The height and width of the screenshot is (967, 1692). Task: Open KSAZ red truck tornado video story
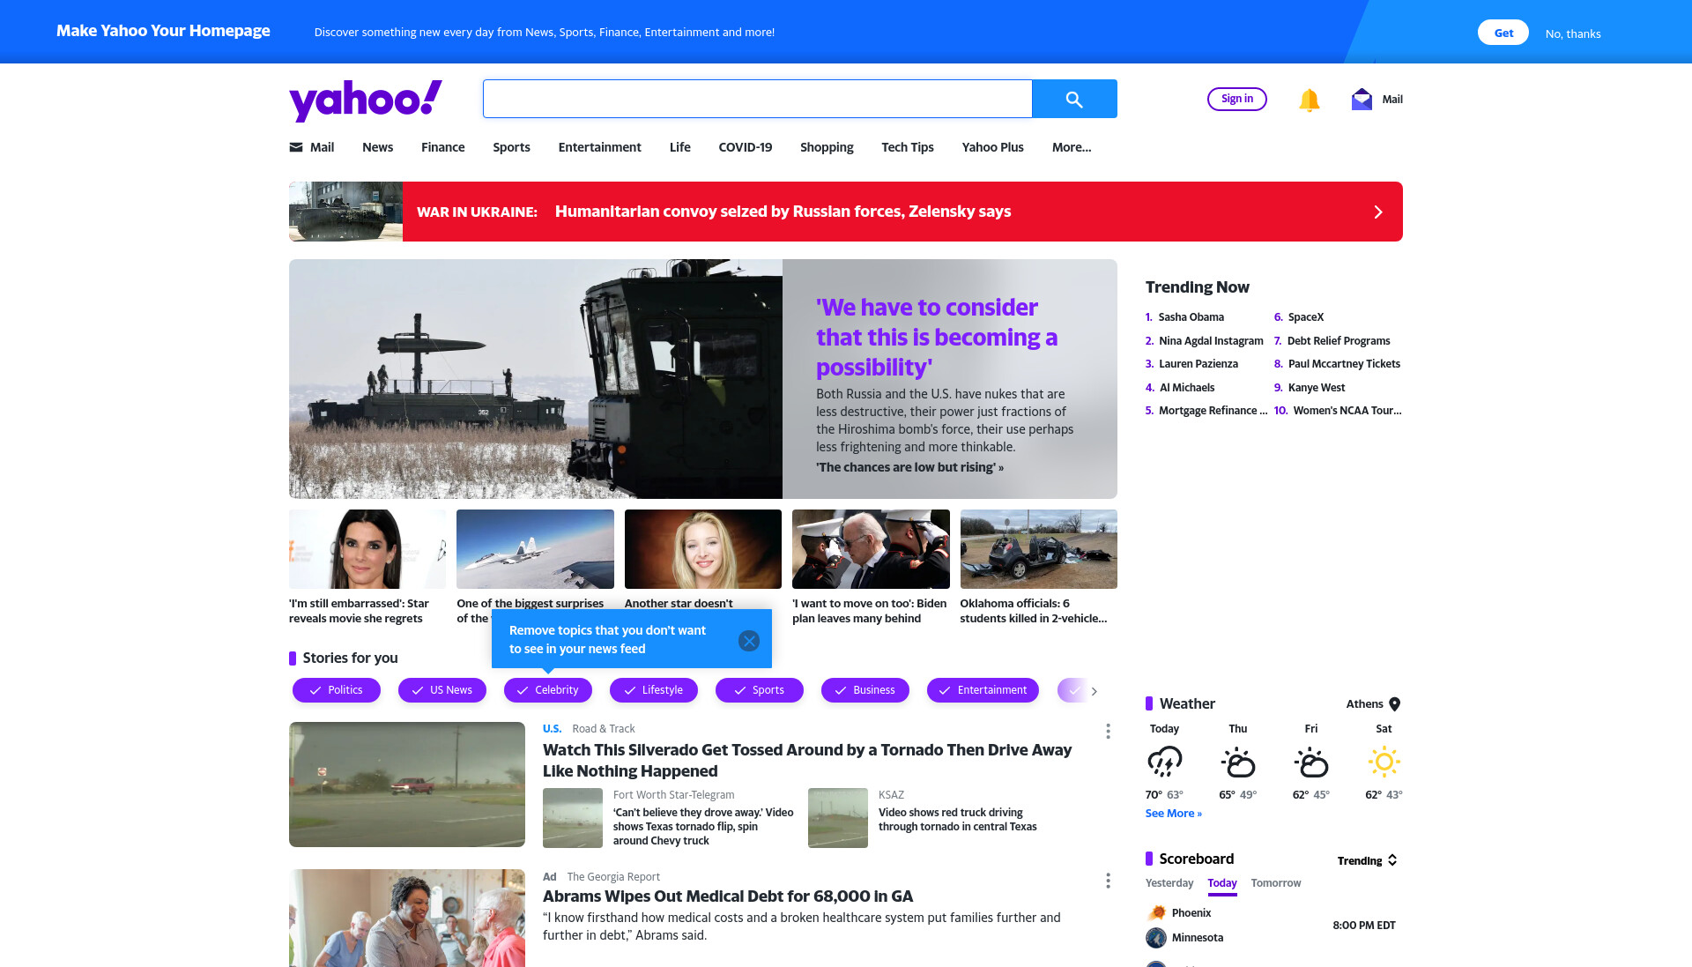point(957,820)
